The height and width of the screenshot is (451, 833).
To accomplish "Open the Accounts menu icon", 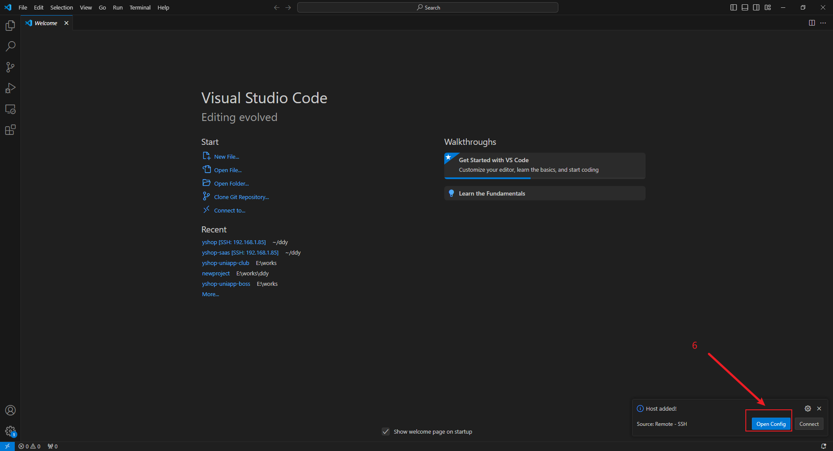I will (10, 410).
